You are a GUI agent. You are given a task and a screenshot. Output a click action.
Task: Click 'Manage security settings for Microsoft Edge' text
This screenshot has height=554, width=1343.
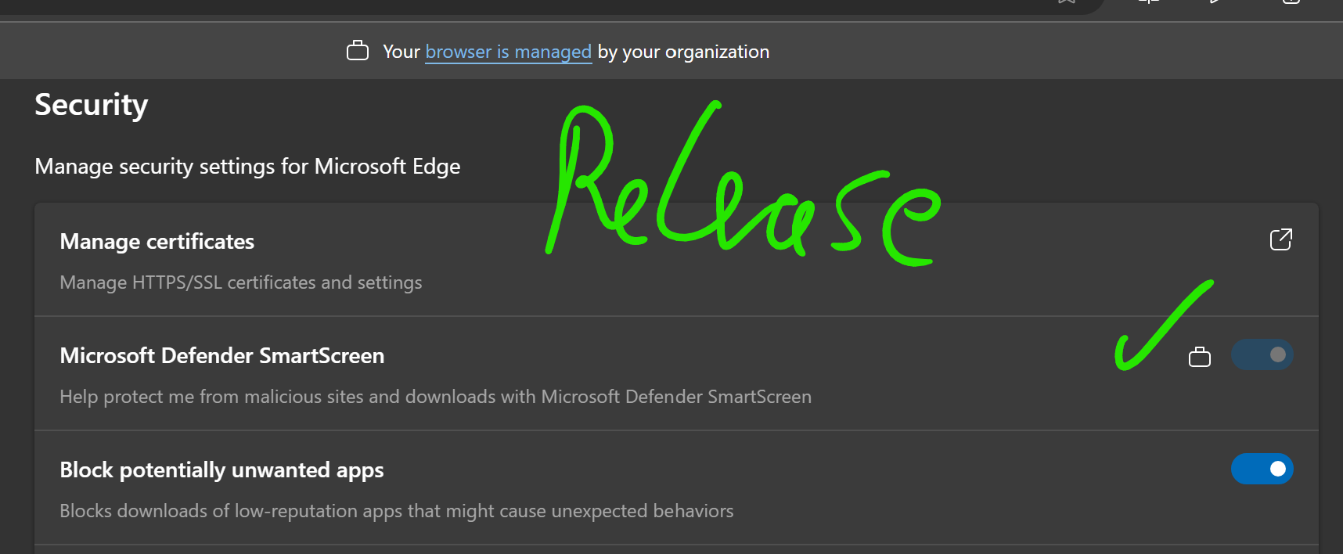[247, 167]
